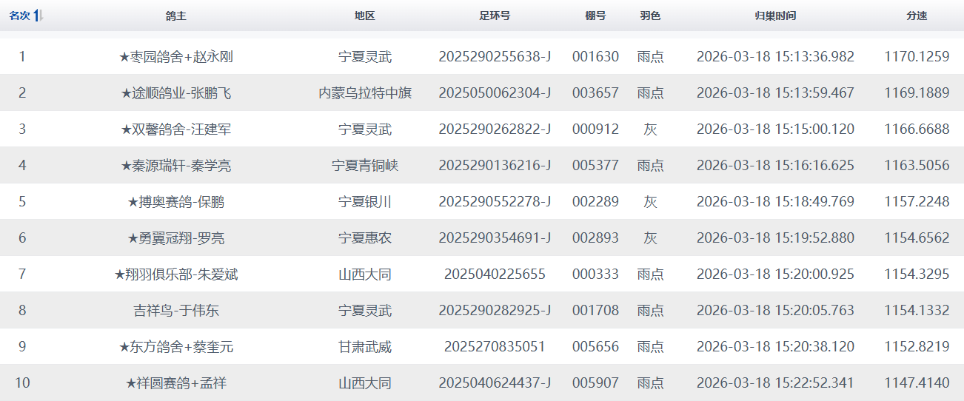
Task: Open owner ★枣园鸽舍+赵永刚
Action: click(176, 57)
